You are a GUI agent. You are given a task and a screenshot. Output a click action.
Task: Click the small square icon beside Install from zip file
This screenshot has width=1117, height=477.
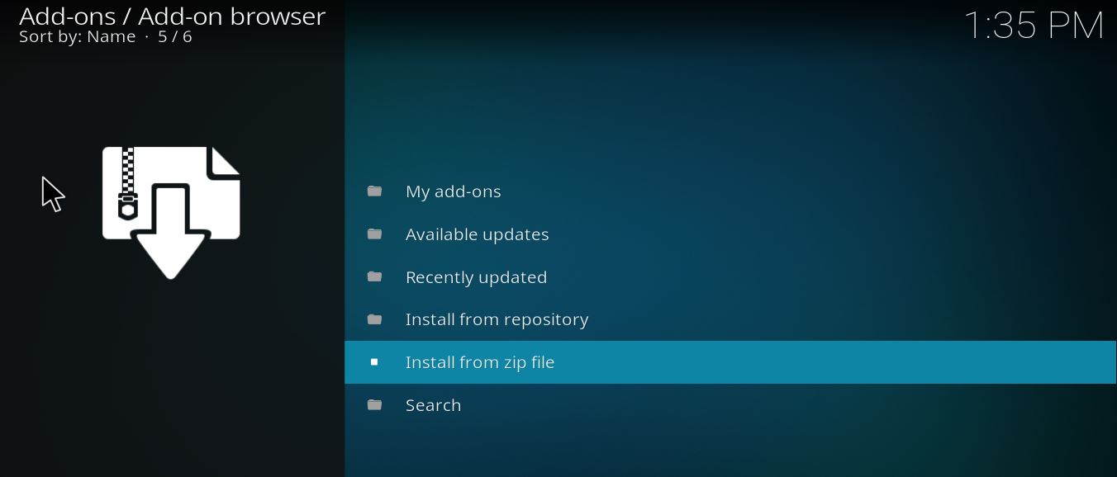[x=374, y=362]
